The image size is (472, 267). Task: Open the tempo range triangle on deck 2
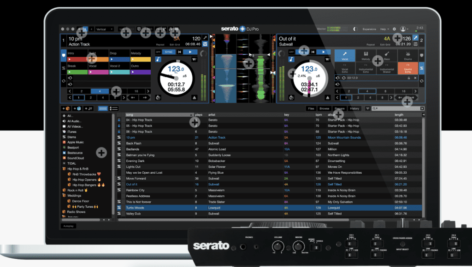point(328,59)
